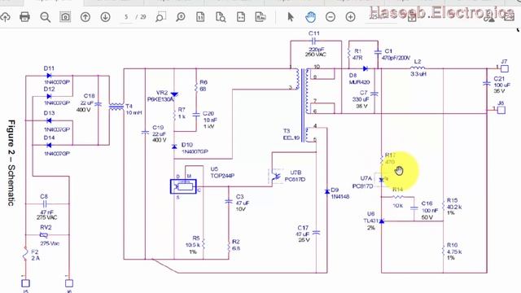Click the D11 diode label
This screenshot has width=521, height=293.
tap(49, 68)
